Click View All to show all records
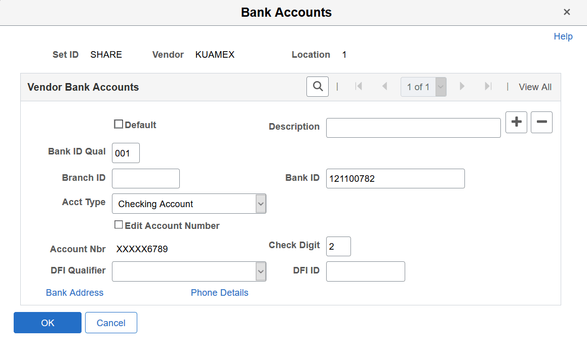Screen dimensions: 587x353 [x=535, y=87]
